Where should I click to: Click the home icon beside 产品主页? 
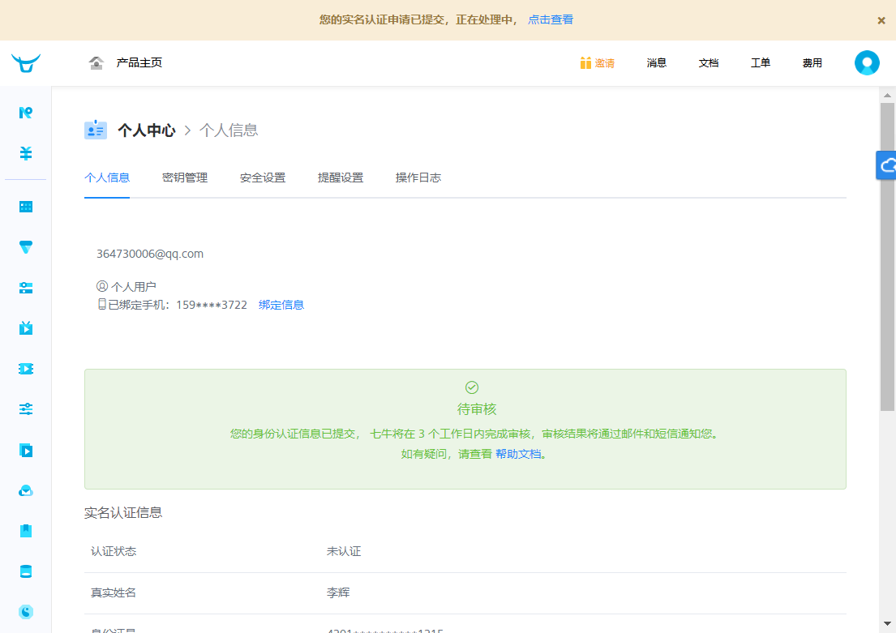(x=96, y=62)
